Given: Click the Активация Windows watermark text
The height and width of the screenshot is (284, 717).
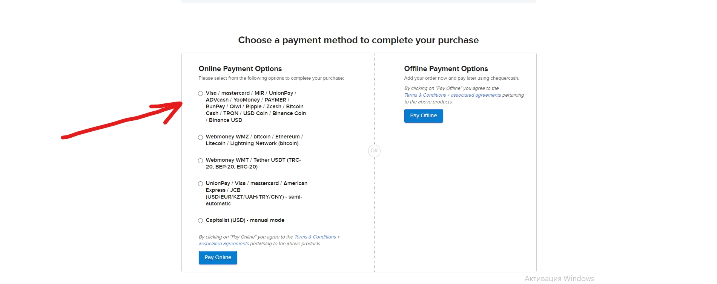Looking at the screenshot, I should pos(559,278).
